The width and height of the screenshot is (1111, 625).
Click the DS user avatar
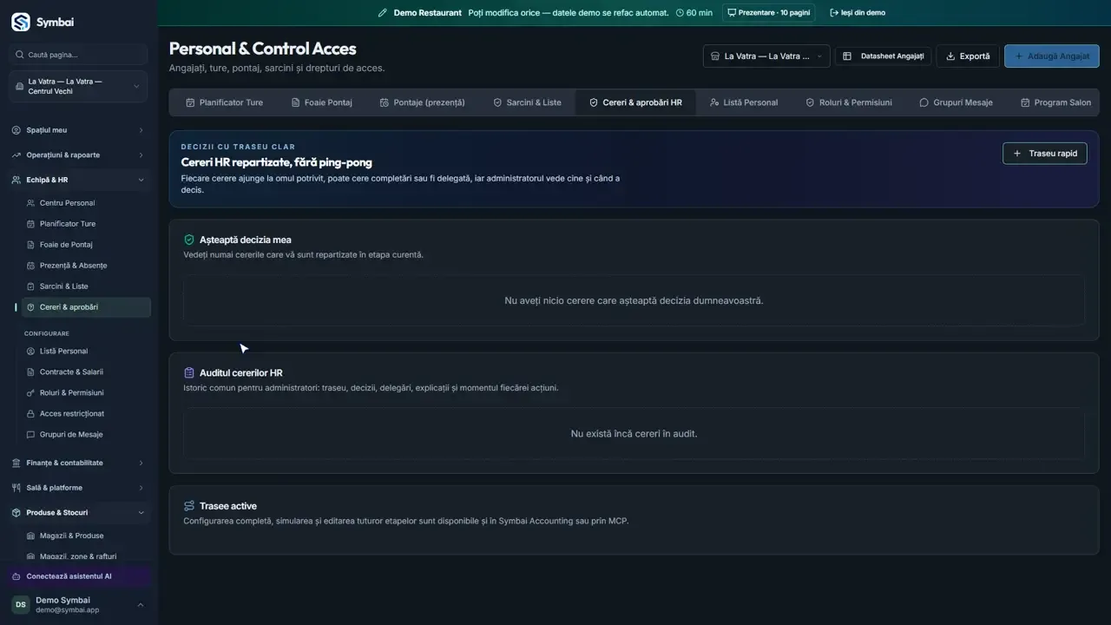20,605
